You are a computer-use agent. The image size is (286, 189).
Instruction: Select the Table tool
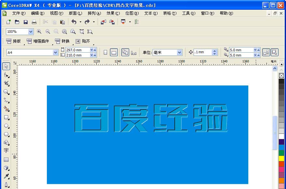point(6,159)
